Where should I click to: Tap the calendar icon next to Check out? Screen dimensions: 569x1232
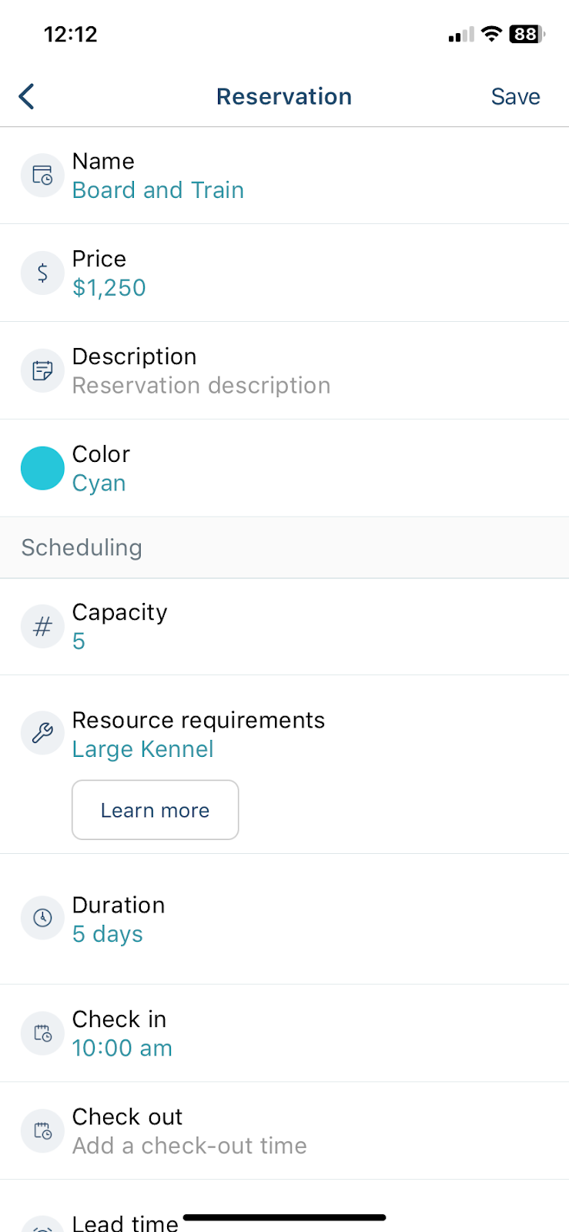coord(42,1130)
